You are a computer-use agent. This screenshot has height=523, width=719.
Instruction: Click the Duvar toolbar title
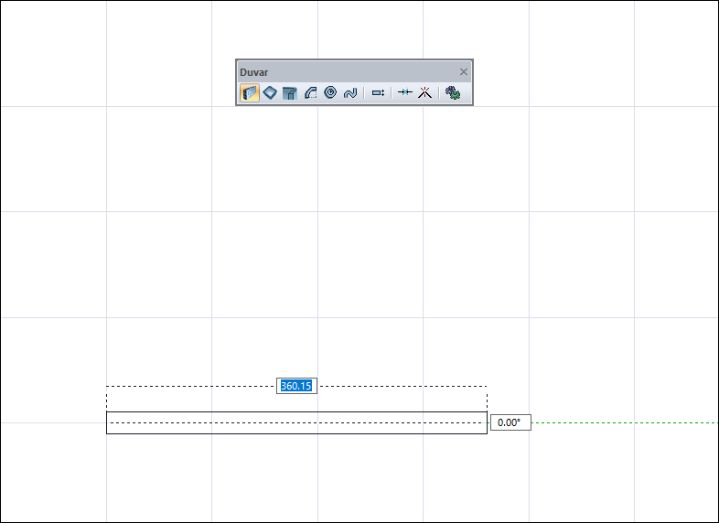254,72
